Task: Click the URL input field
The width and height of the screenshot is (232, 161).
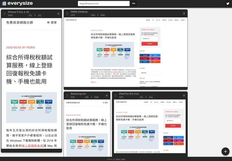Action: 104,4
